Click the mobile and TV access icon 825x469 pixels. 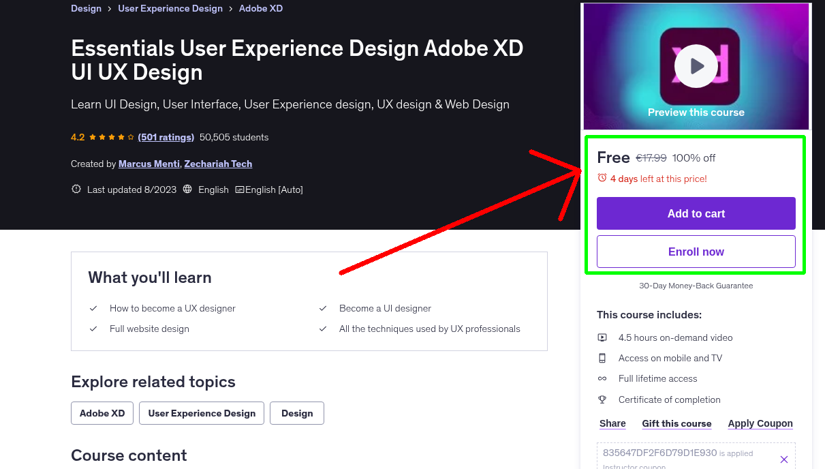(602, 357)
